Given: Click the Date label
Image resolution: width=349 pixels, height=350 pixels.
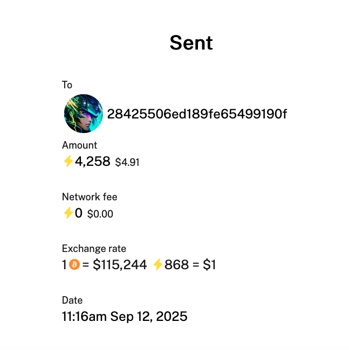Looking at the screenshot, I should tap(72, 300).
